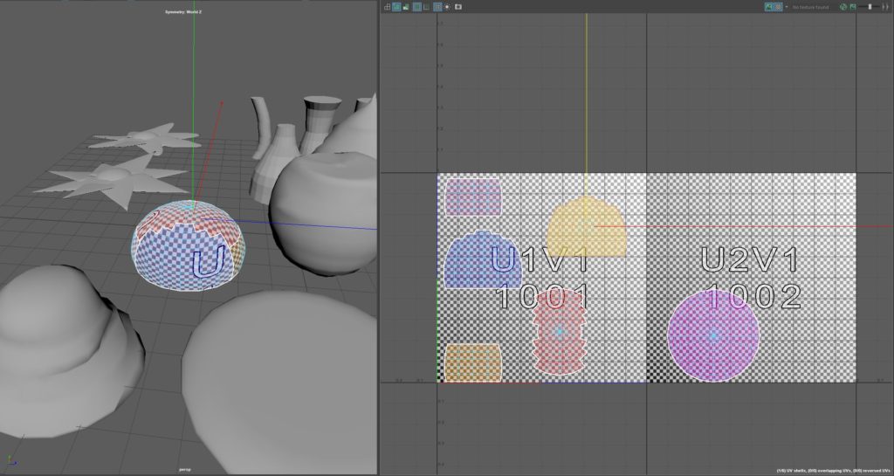Click the UV distortion display icon
894x476 pixels.
click(x=407, y=6)
